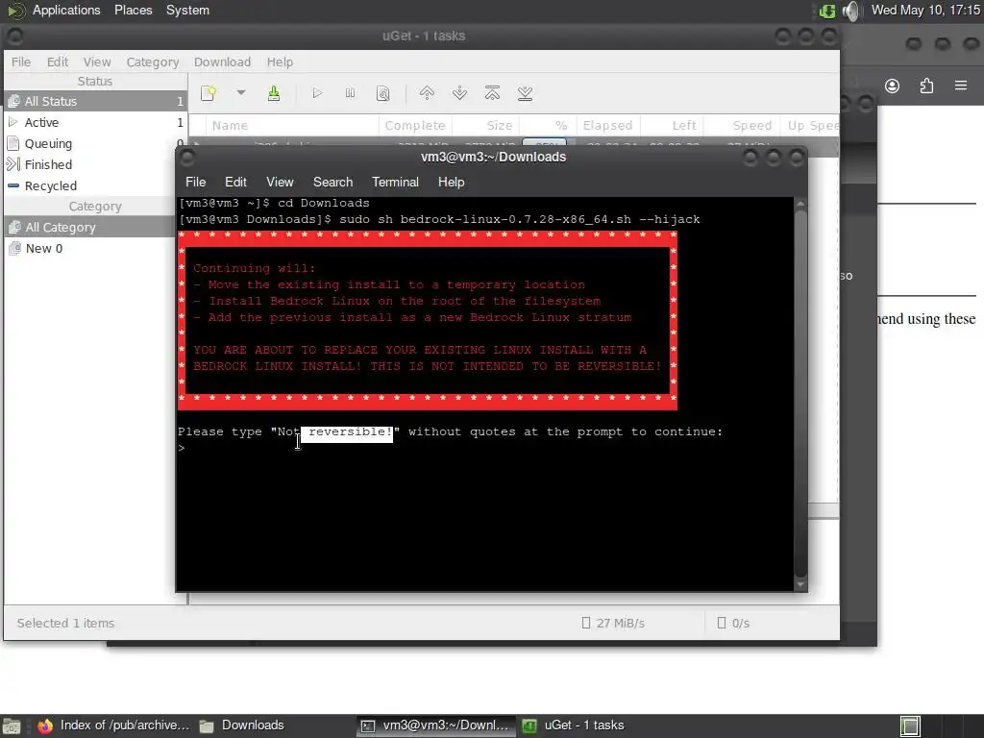Click the Complete column header in uGet
The image size is (984, 738).
(415, 126)
